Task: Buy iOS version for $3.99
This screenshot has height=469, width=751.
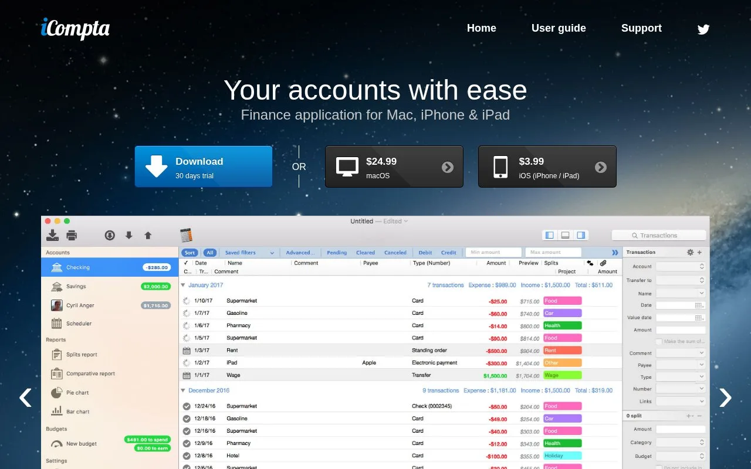Action: click(547, 166)
